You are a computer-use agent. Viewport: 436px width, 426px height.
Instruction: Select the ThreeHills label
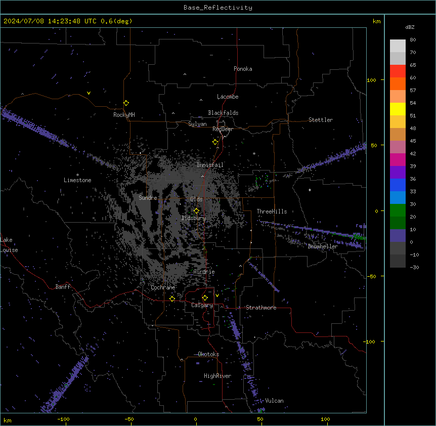tap(272, 211)
